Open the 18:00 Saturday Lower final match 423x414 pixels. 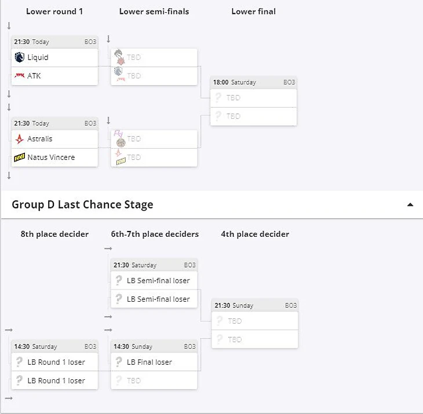pyautogui.click(x=253, y=82)
